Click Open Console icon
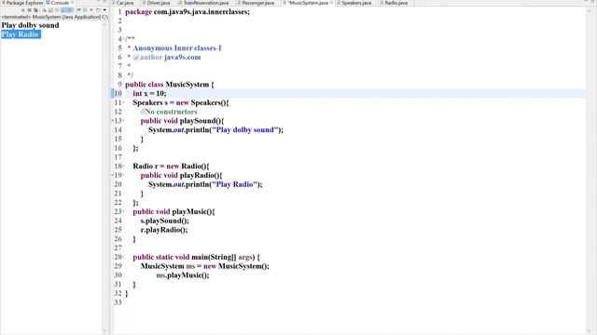This screenshot has height=335, width=597. pyautogui.click(x=98, y=10)
